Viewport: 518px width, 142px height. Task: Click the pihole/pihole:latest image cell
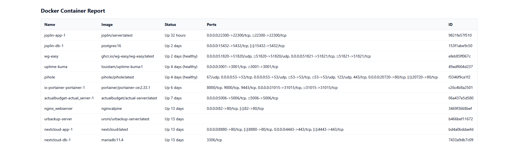click(x=118, y=77)
